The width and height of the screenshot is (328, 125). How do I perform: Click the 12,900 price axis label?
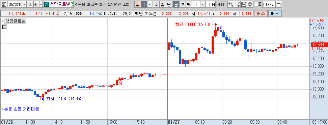pos(318,97)
